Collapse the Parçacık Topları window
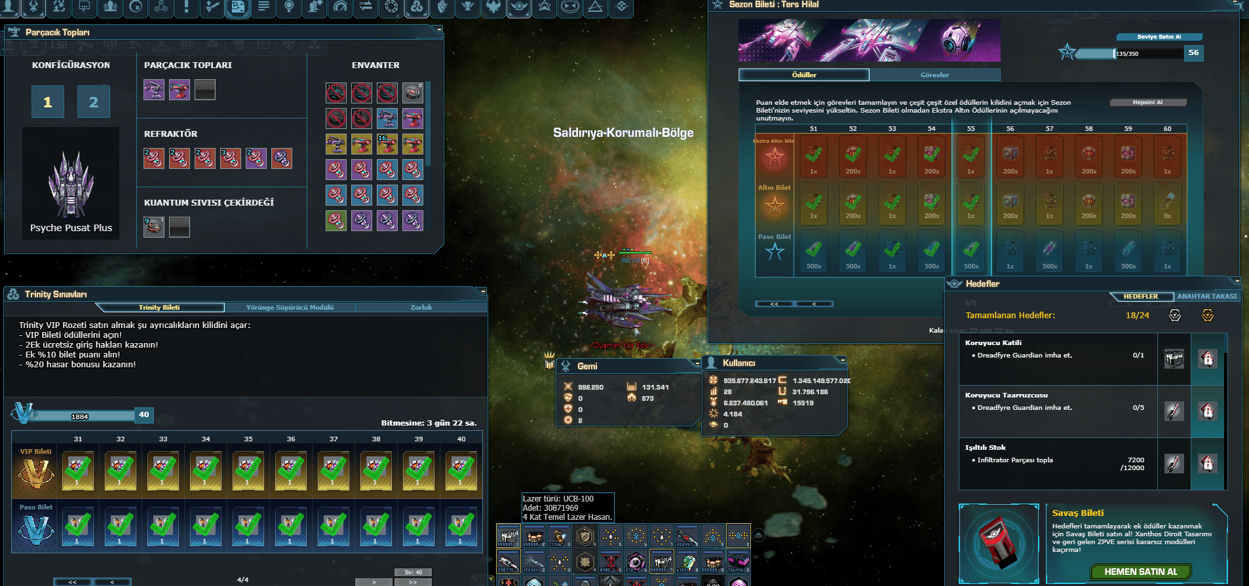 439,29
